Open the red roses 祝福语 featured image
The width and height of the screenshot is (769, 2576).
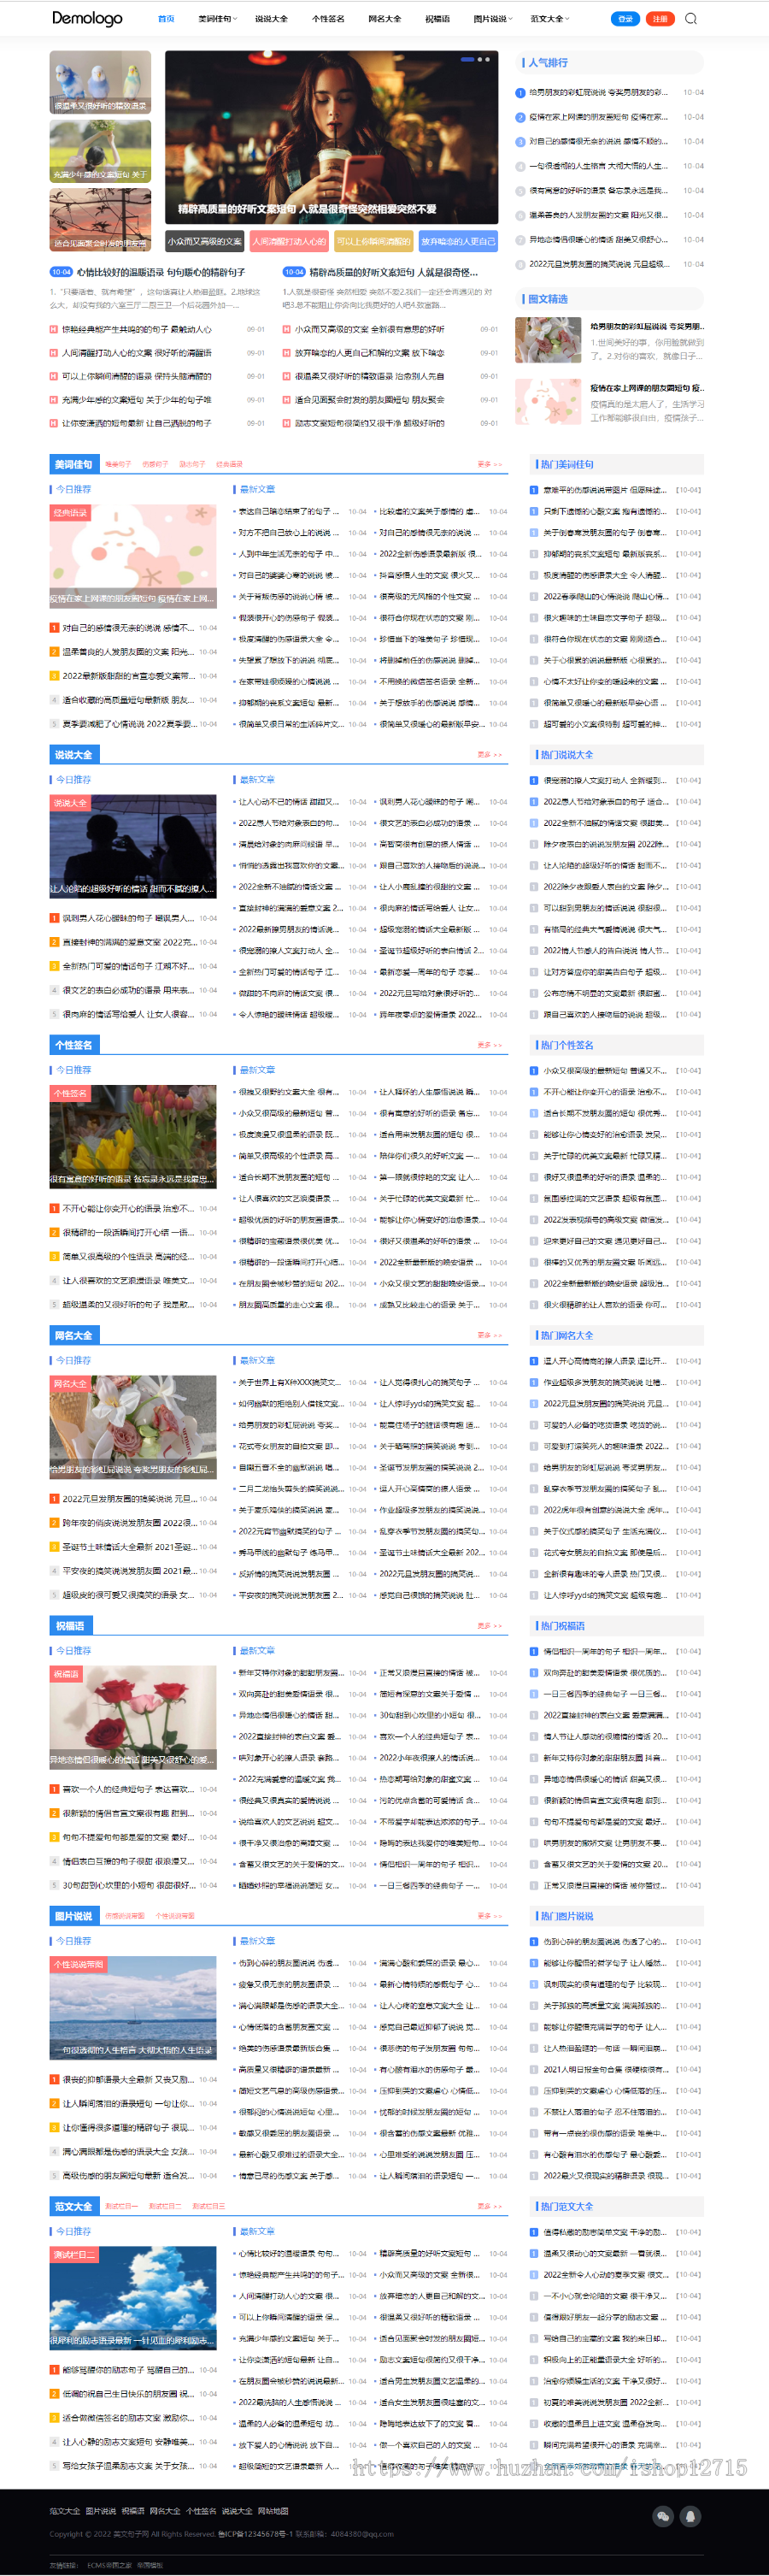[x=133, y=1717]
